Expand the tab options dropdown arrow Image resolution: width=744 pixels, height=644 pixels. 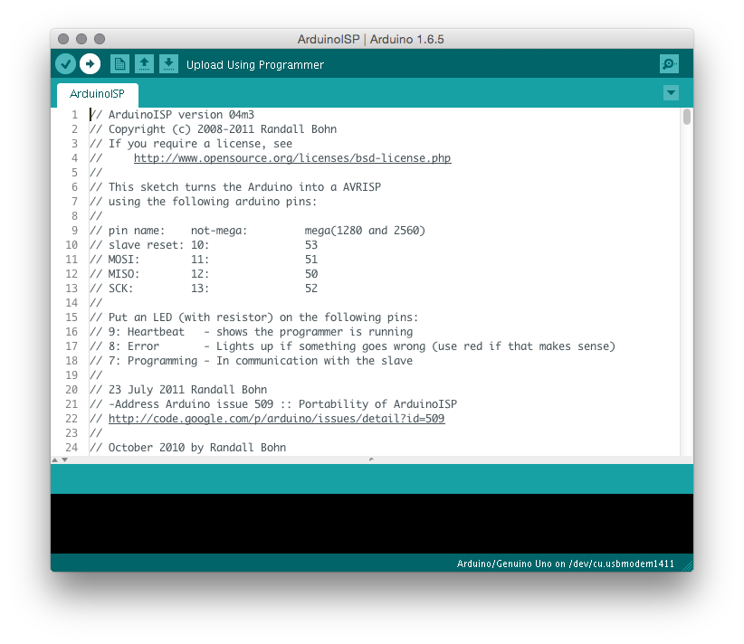pyautogui.click(x=671, y=92)
